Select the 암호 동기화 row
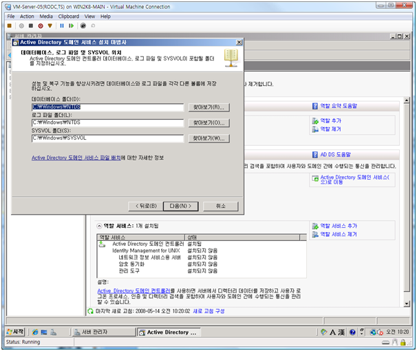Viewport: 417px width, 351px height. click(x=202, y=264)
